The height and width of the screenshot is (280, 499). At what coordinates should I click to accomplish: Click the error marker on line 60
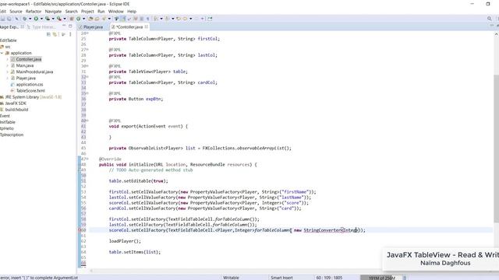pos(80,230)
